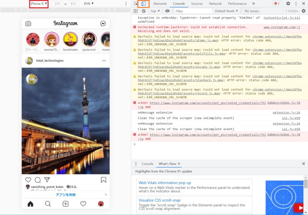View the naonao70 story
Image resolution: width=308 pixels, height=215 pixels.
[51, 39]
